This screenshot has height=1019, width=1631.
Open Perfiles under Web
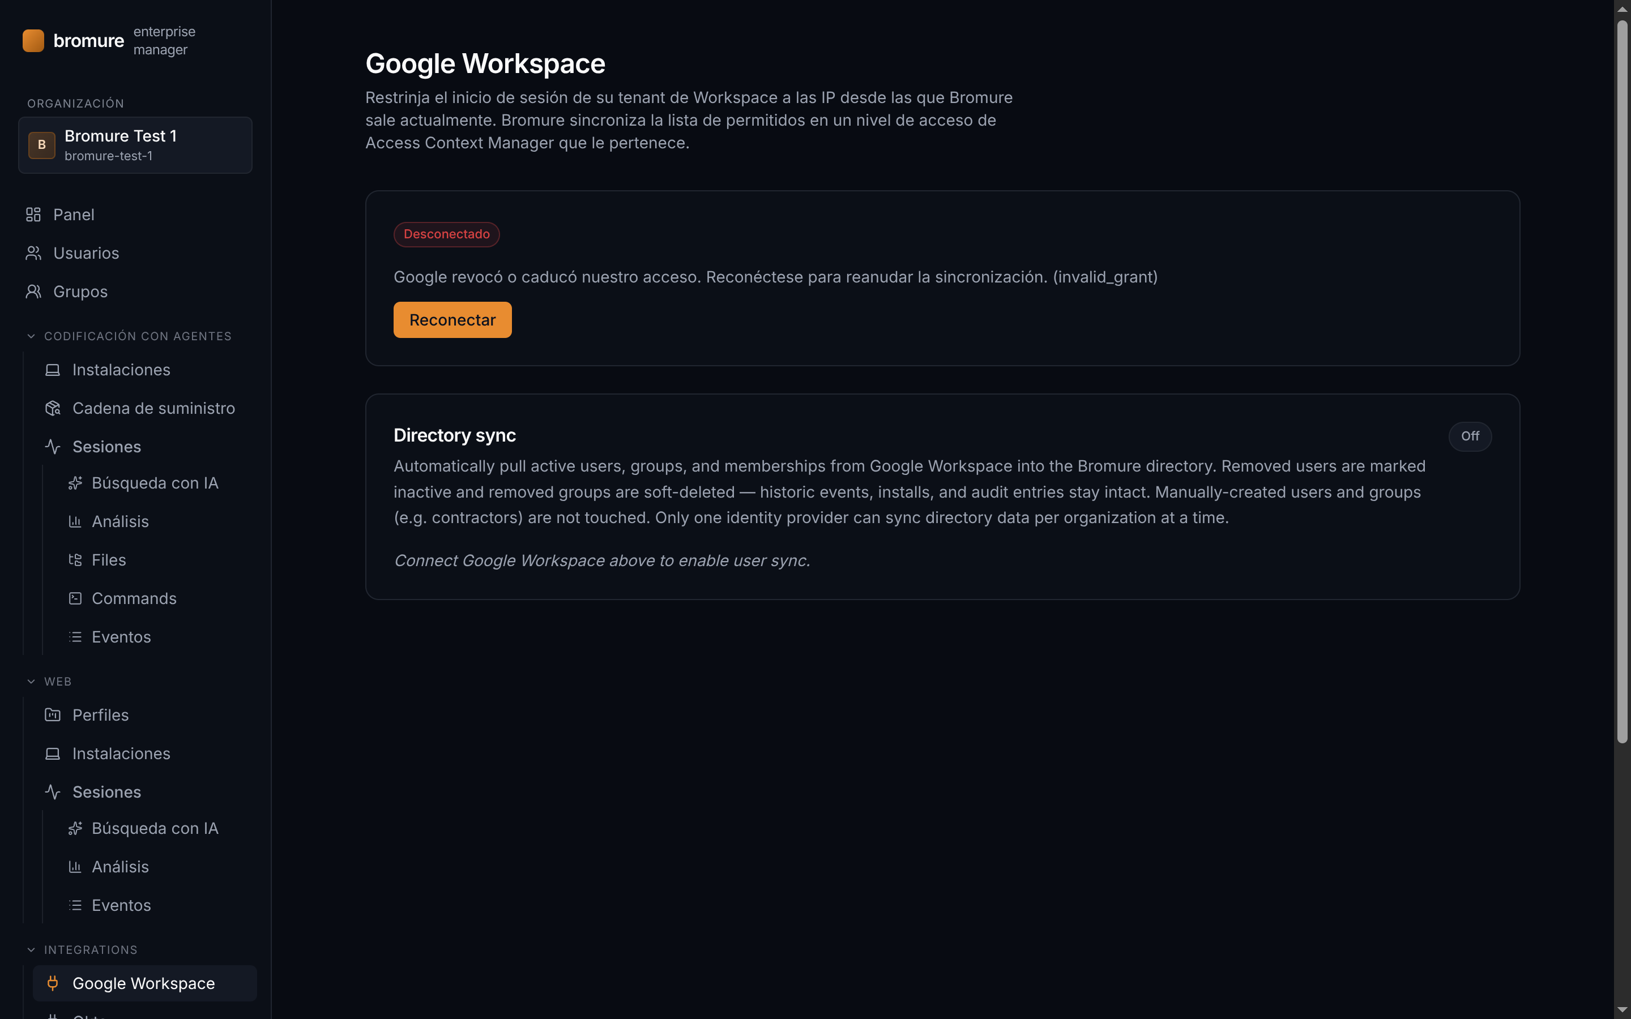pyautogui.click(x=145, y=715)
